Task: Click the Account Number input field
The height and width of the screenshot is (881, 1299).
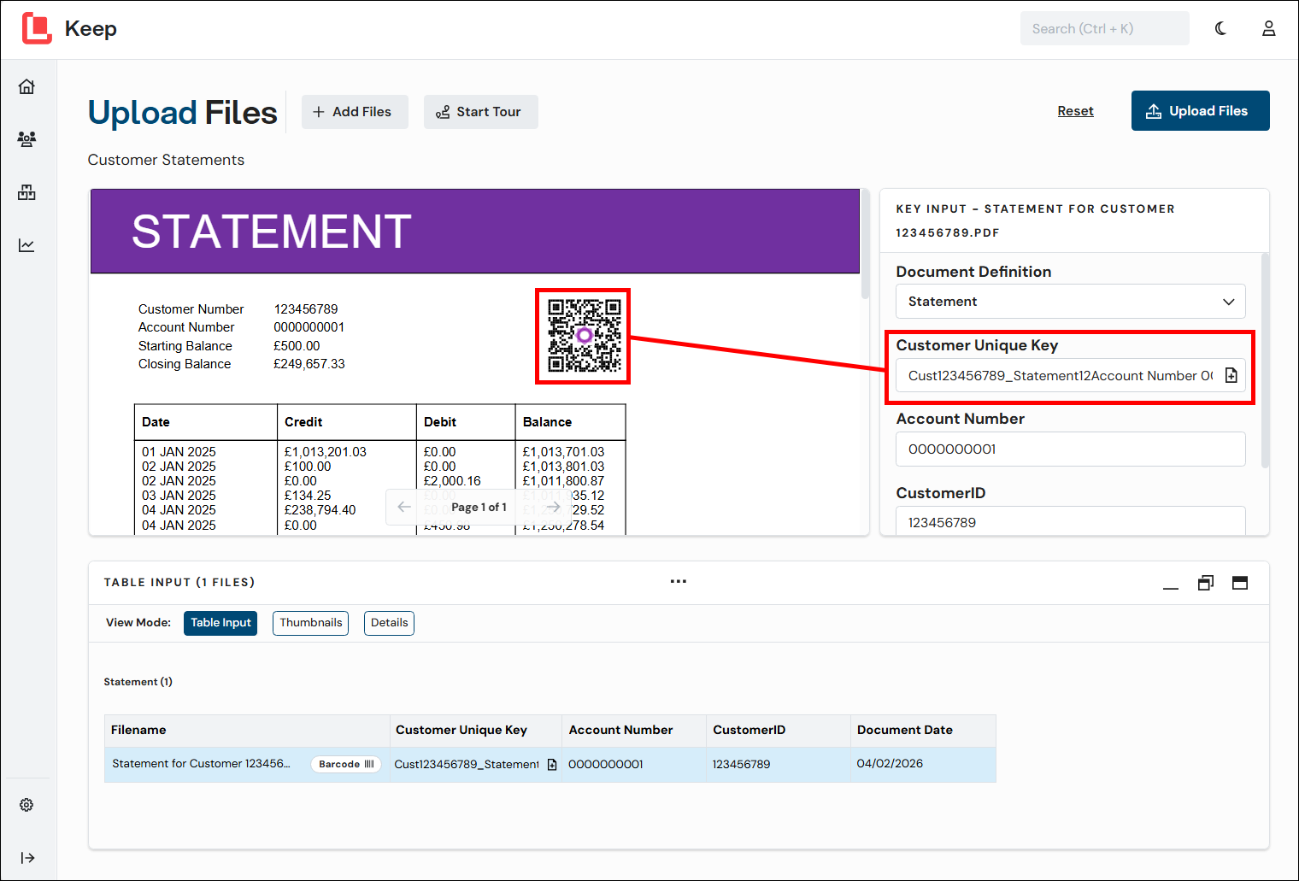Action: click(x=1071, y=449)
